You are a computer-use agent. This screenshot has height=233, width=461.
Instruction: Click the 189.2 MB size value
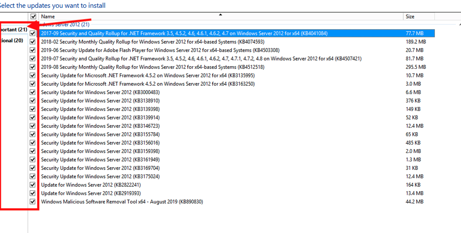click(x=416, y=42)
